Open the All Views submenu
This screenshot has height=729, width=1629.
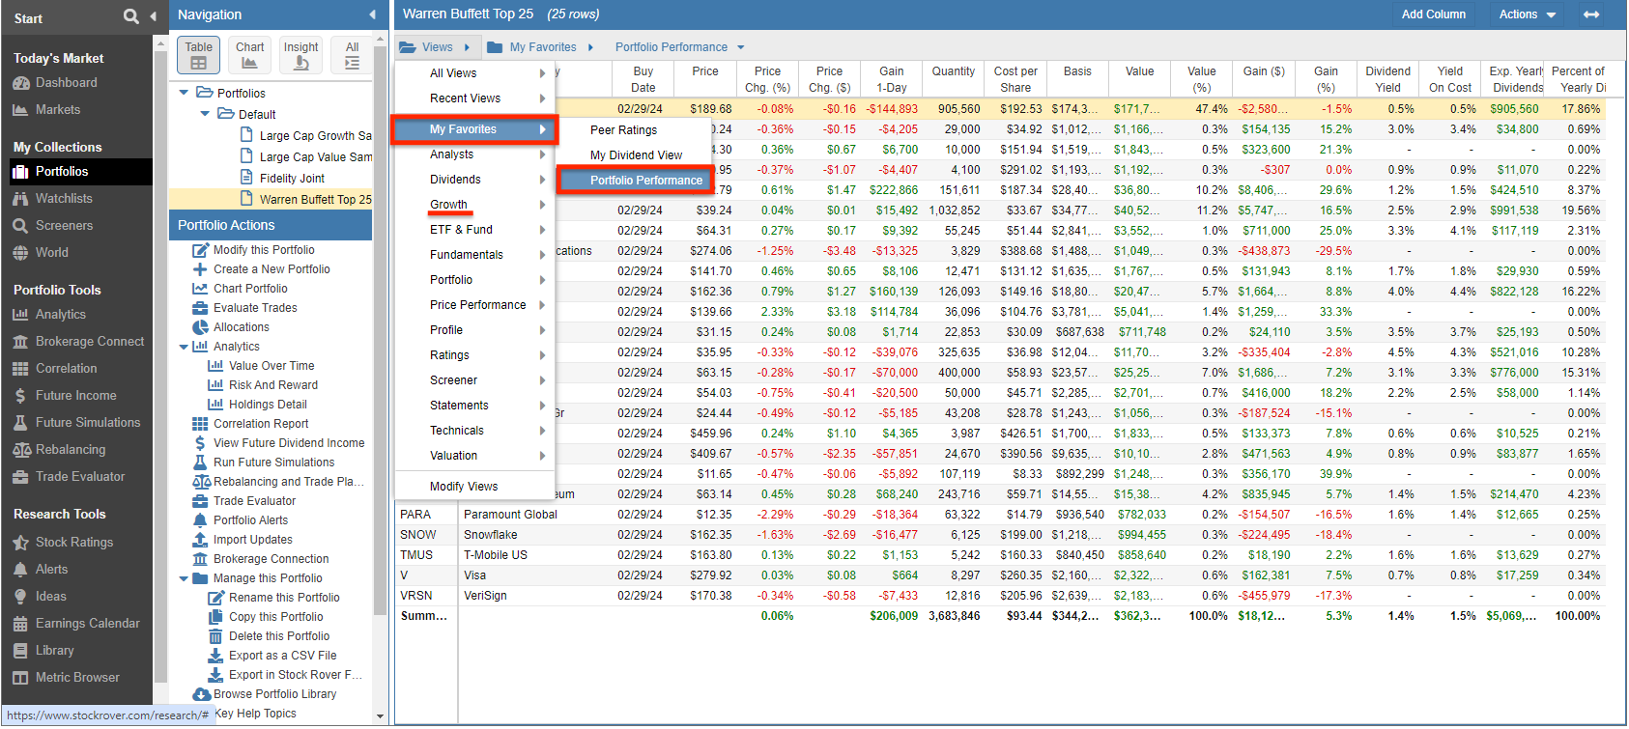(474, 73)
